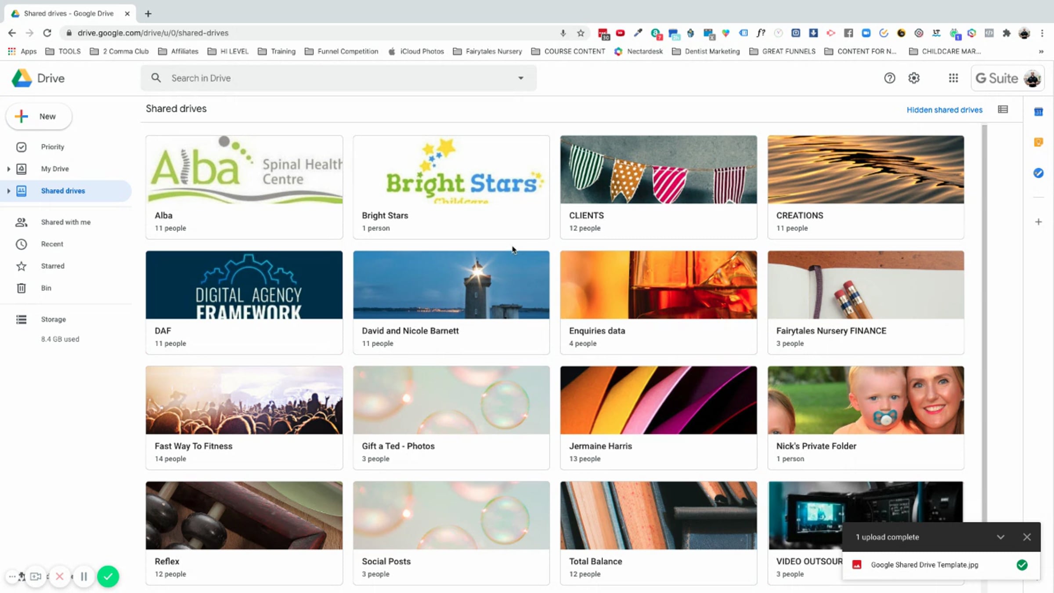The height and width of the screenshot is (593, 1054).
Task: Click the New button
Action: (x=39, y=116)
